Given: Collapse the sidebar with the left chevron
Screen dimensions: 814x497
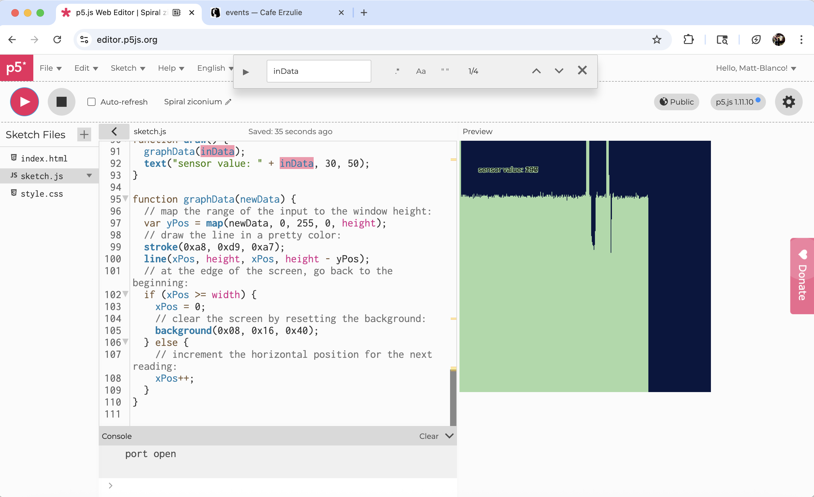Looking at the screenshot, I should point(114,131).
